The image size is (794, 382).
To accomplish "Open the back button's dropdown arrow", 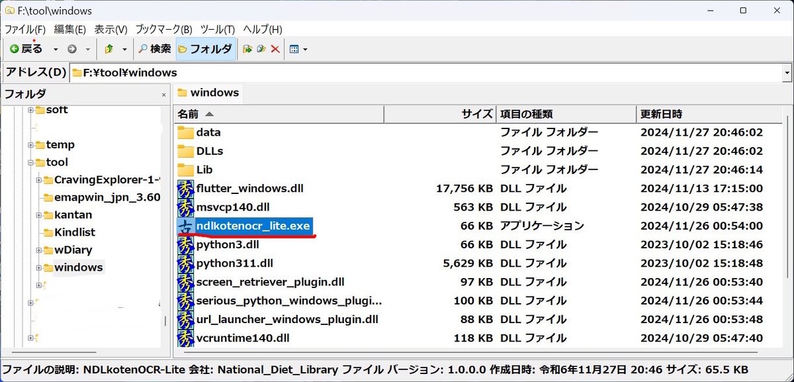I will [55, 48].
